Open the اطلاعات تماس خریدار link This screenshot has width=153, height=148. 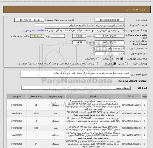pos(33,31)
